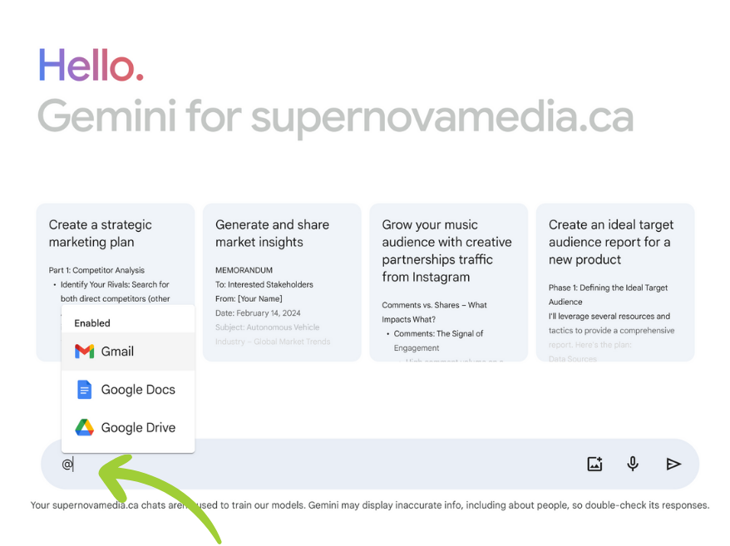Activate the microphone voice input
730x546 pixels.
click(633, 464)
